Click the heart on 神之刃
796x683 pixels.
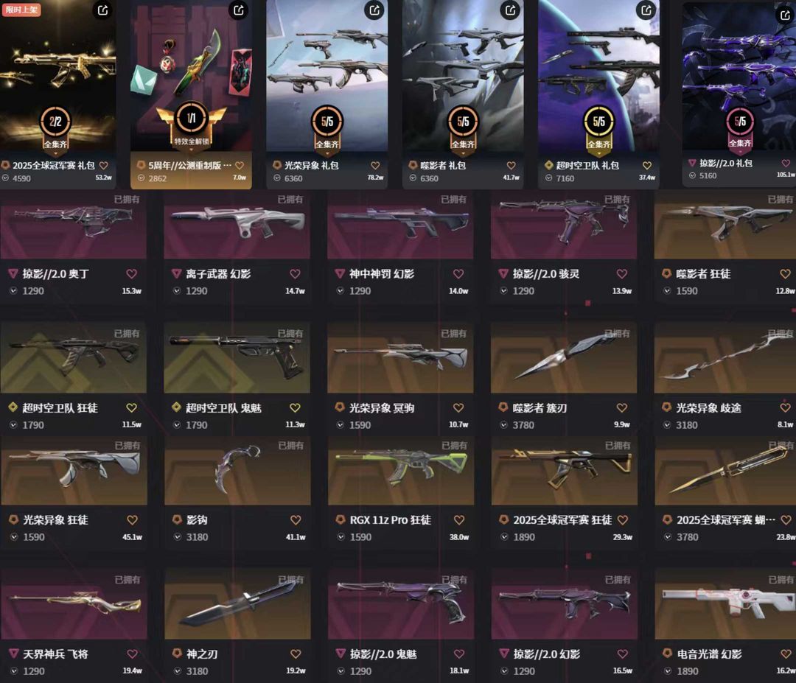point(296,654)
